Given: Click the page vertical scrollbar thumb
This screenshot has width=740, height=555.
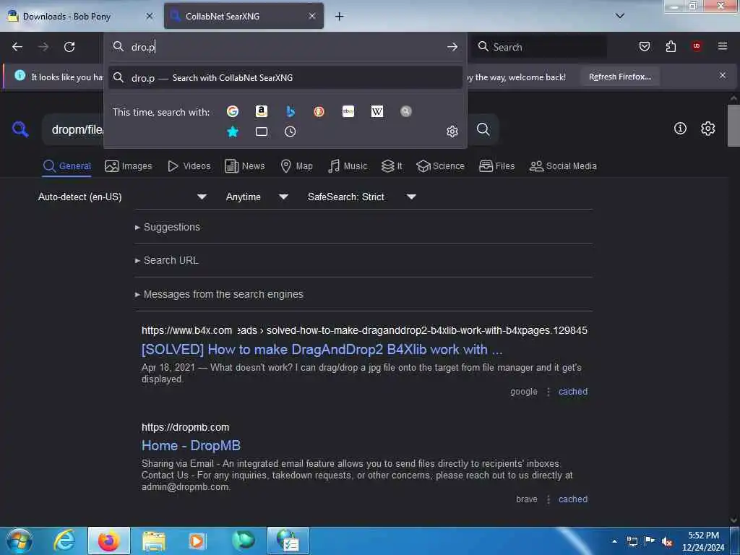Looking at the screenshot, I should pyautogui.click(x=733, y=126).
